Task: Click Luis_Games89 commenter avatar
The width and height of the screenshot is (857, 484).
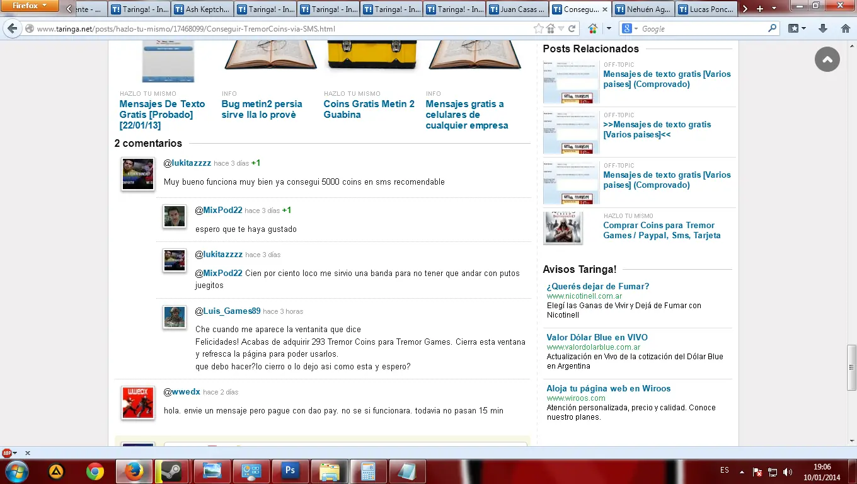Action: tap(175, 317)
